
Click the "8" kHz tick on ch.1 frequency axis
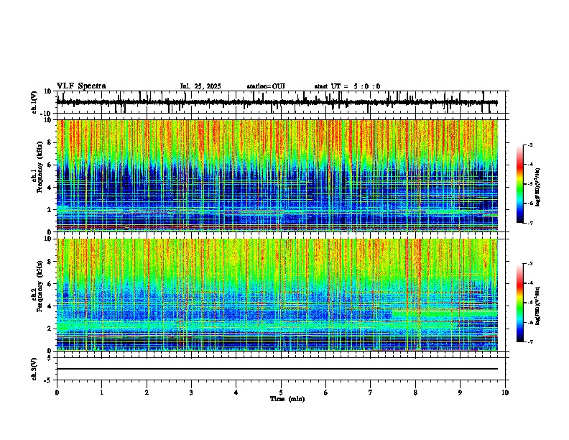(x=50, y=142)
